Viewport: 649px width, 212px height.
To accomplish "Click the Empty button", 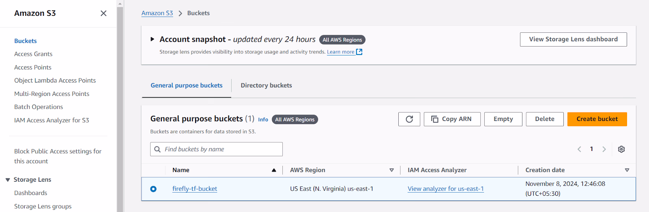I will (503, 119).
